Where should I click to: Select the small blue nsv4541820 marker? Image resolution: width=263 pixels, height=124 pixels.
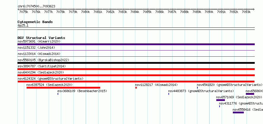pyautogui.click(x=197, y=88)
